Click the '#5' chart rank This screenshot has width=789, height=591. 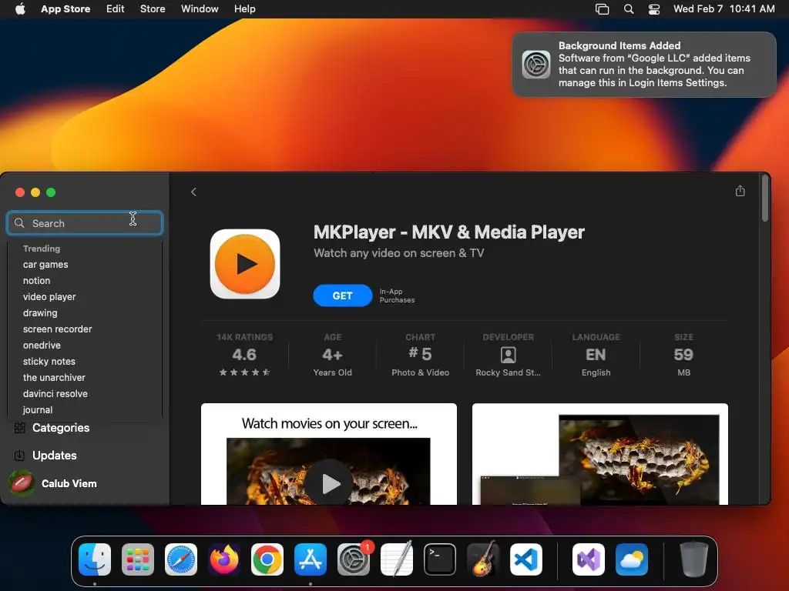[420, 354]
